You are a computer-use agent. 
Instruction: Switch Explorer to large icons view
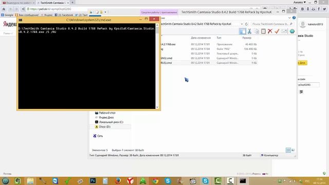coord(293,150)
